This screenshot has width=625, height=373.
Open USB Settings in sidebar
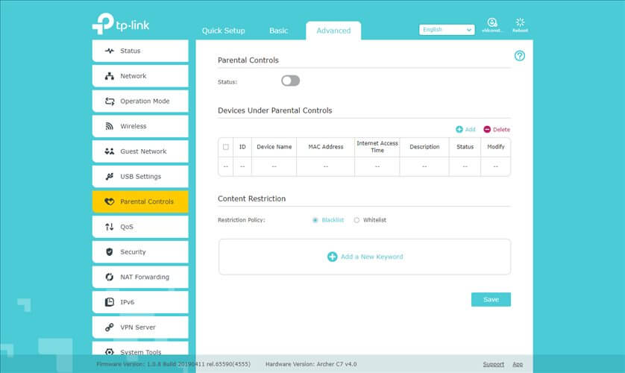(x=140, y=177)
